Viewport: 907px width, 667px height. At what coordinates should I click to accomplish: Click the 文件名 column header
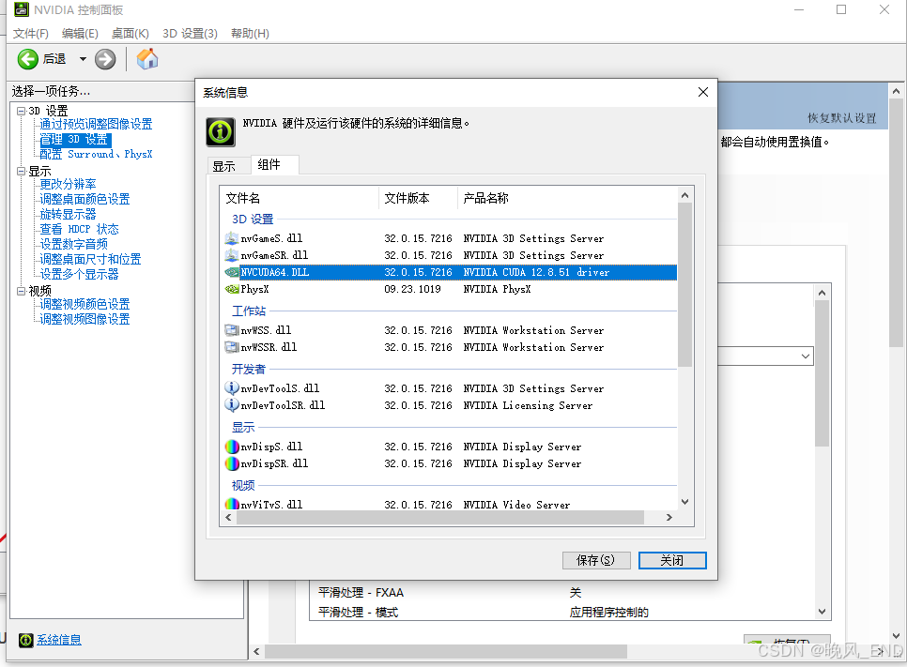tap(300, 198)
